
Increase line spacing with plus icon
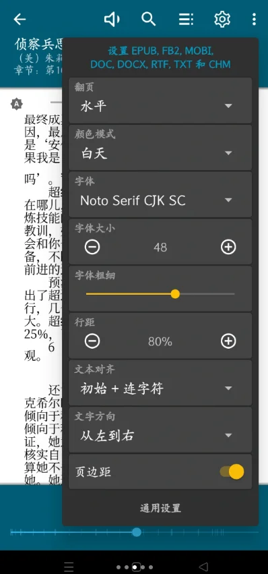(228, 341)
